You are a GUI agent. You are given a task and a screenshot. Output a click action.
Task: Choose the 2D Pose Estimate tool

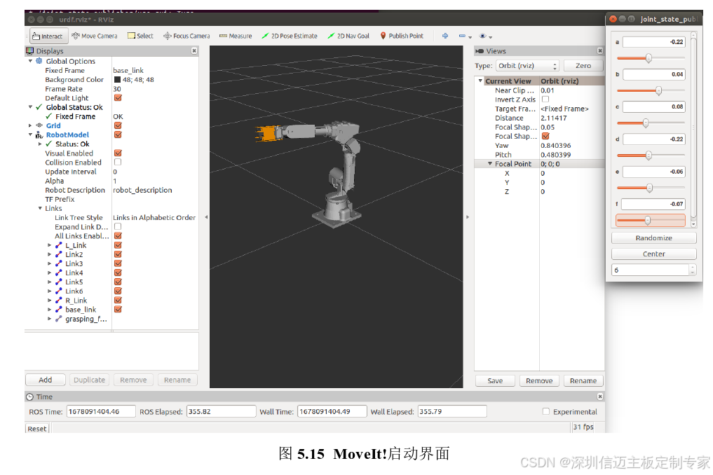click(x=289, y=36)
